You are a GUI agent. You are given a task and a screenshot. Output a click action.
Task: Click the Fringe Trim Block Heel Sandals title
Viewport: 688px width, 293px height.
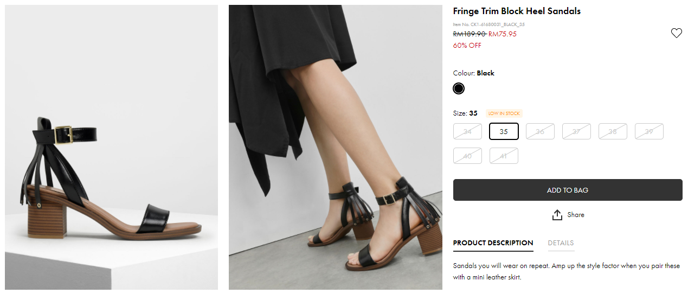point(517,11)
